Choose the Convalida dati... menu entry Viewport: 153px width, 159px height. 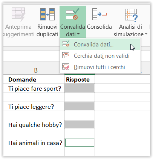tap(100, 44)
